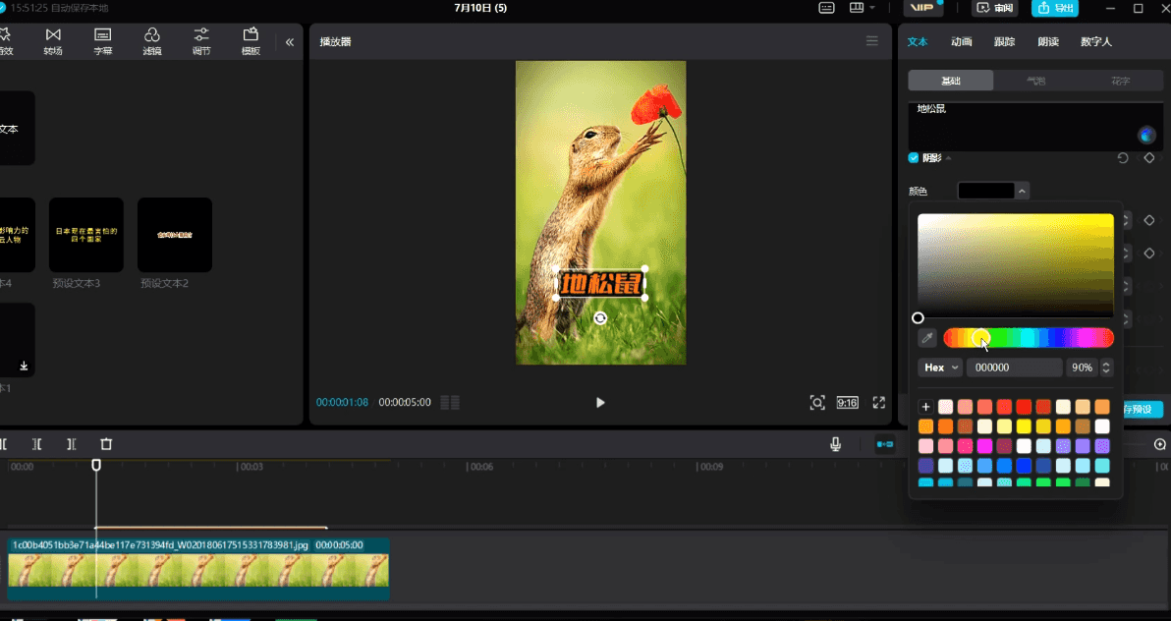Click the 地松鼠 text input field

[1035, 126]
